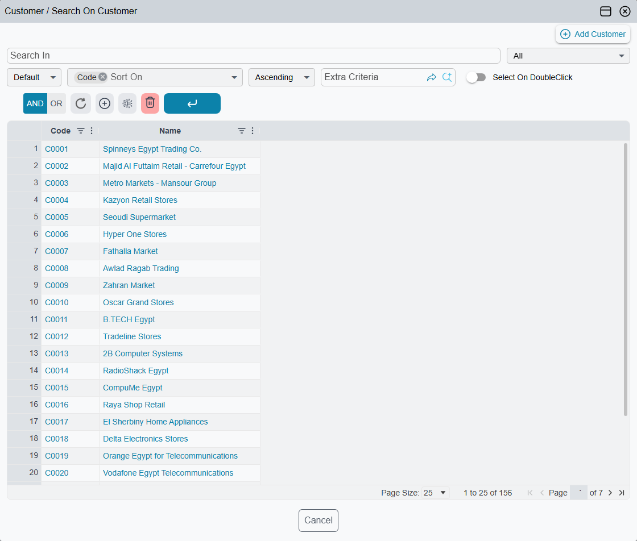Click the Cancel button
This screenshot has height=541, width=637.
[318, 521]
